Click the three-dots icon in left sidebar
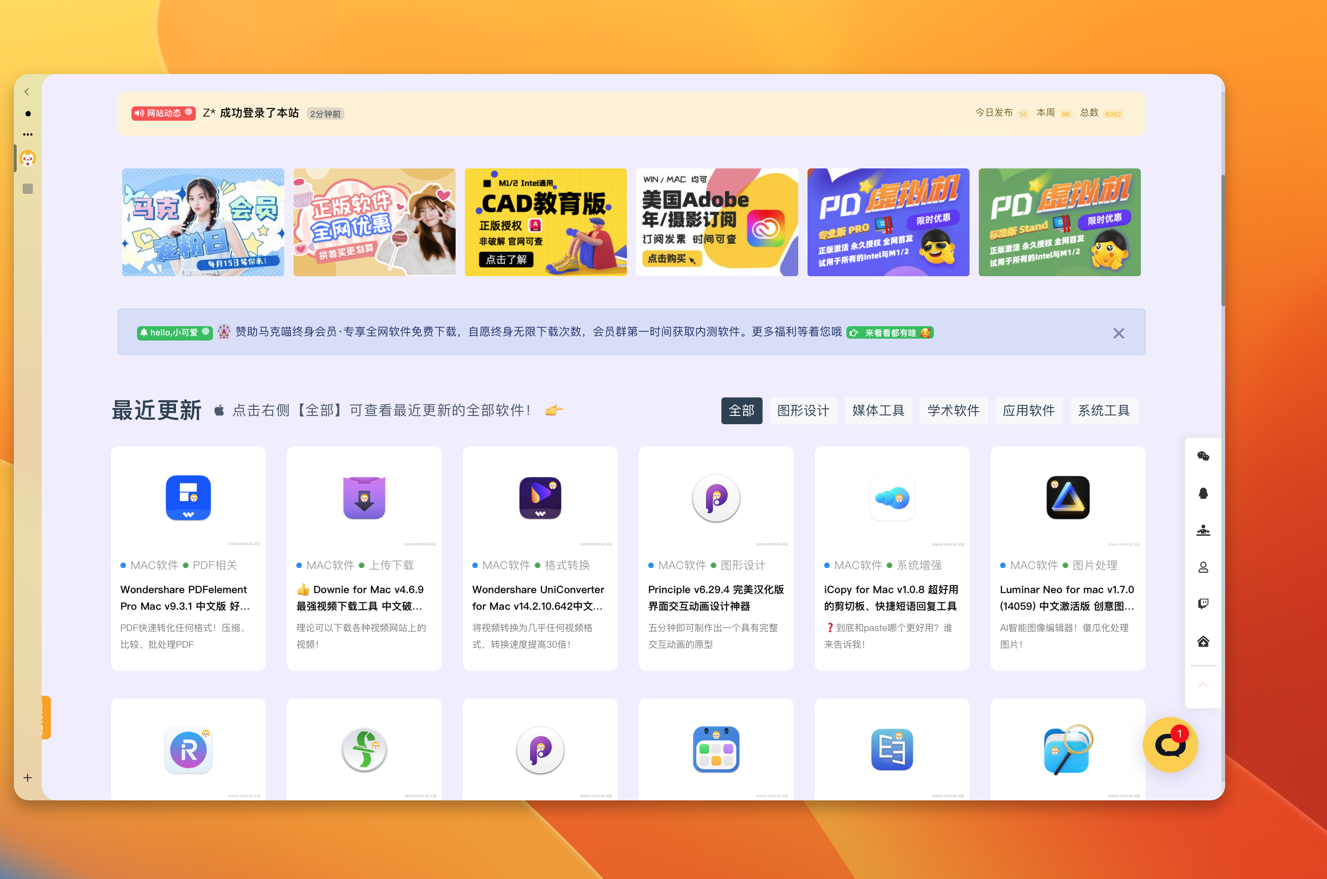The width and height of the screenshot is (1327, 879). [x=27, y=135]
